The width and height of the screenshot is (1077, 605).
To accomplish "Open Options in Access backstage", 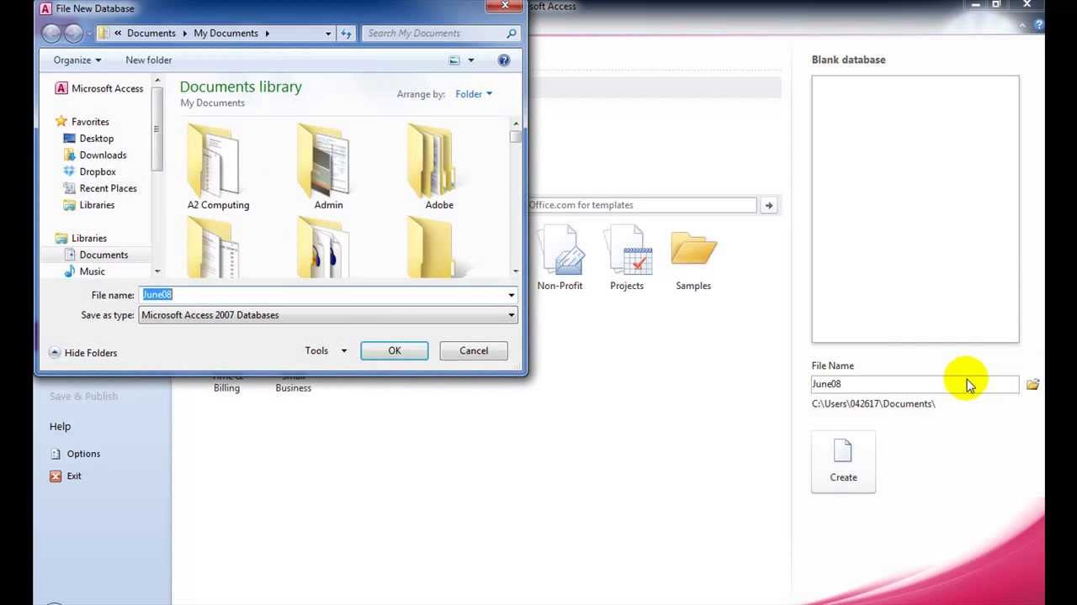I will point(83,454).
